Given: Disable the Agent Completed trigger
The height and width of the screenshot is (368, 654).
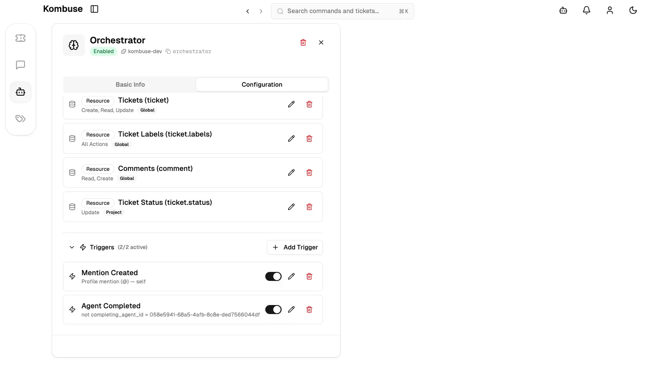Looking at the screenshot, I should point(273,310).
